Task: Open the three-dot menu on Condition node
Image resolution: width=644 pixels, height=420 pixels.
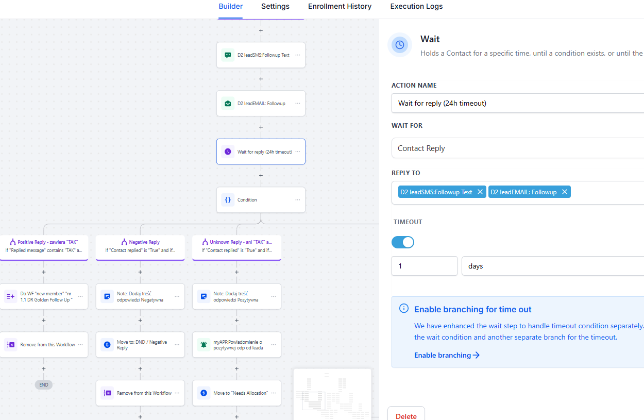Action: (298, 200)
